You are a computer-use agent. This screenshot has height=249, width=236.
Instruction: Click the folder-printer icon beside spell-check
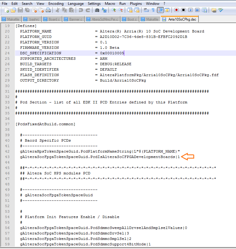tap(214, 10)
